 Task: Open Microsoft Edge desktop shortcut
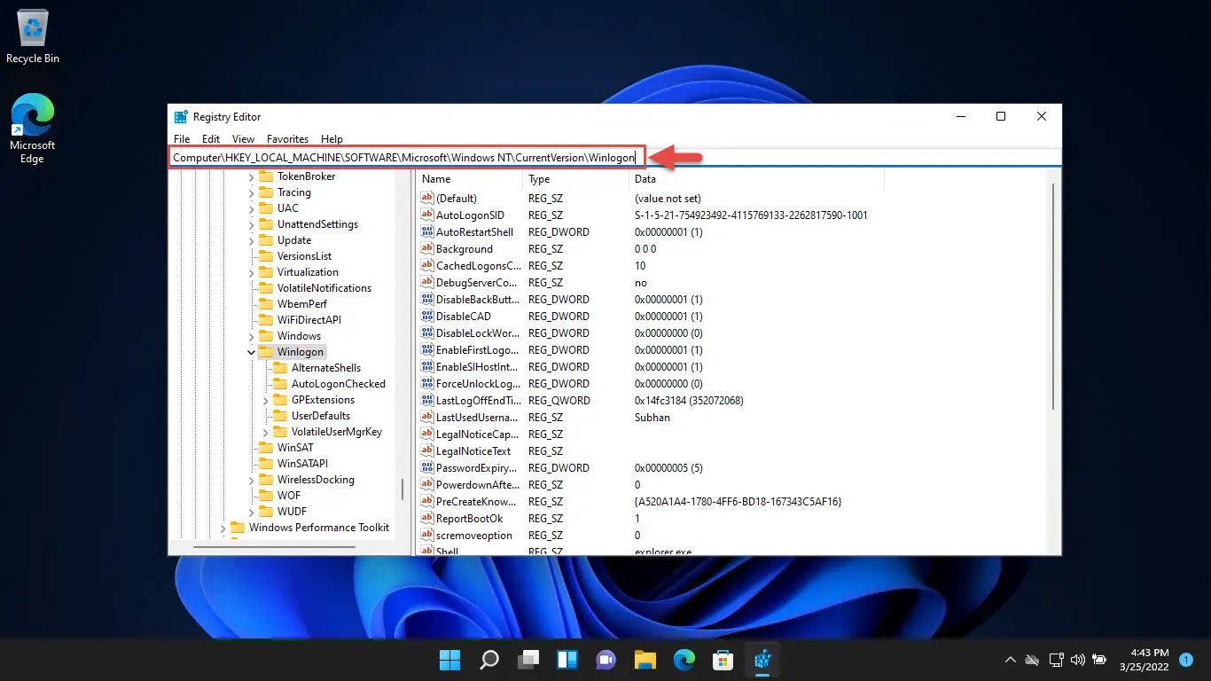click(33, 130)
